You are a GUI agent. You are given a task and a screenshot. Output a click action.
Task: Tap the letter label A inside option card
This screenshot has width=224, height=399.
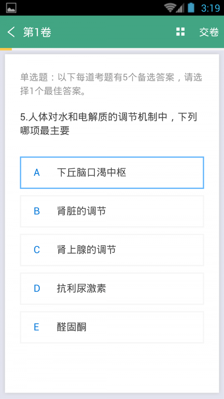(36, 172)
